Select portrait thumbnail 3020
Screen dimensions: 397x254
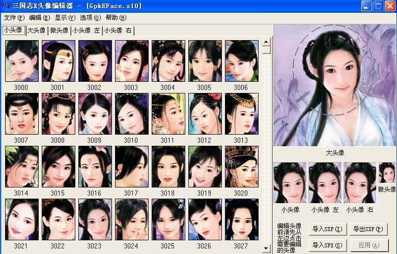click(242, 167)
